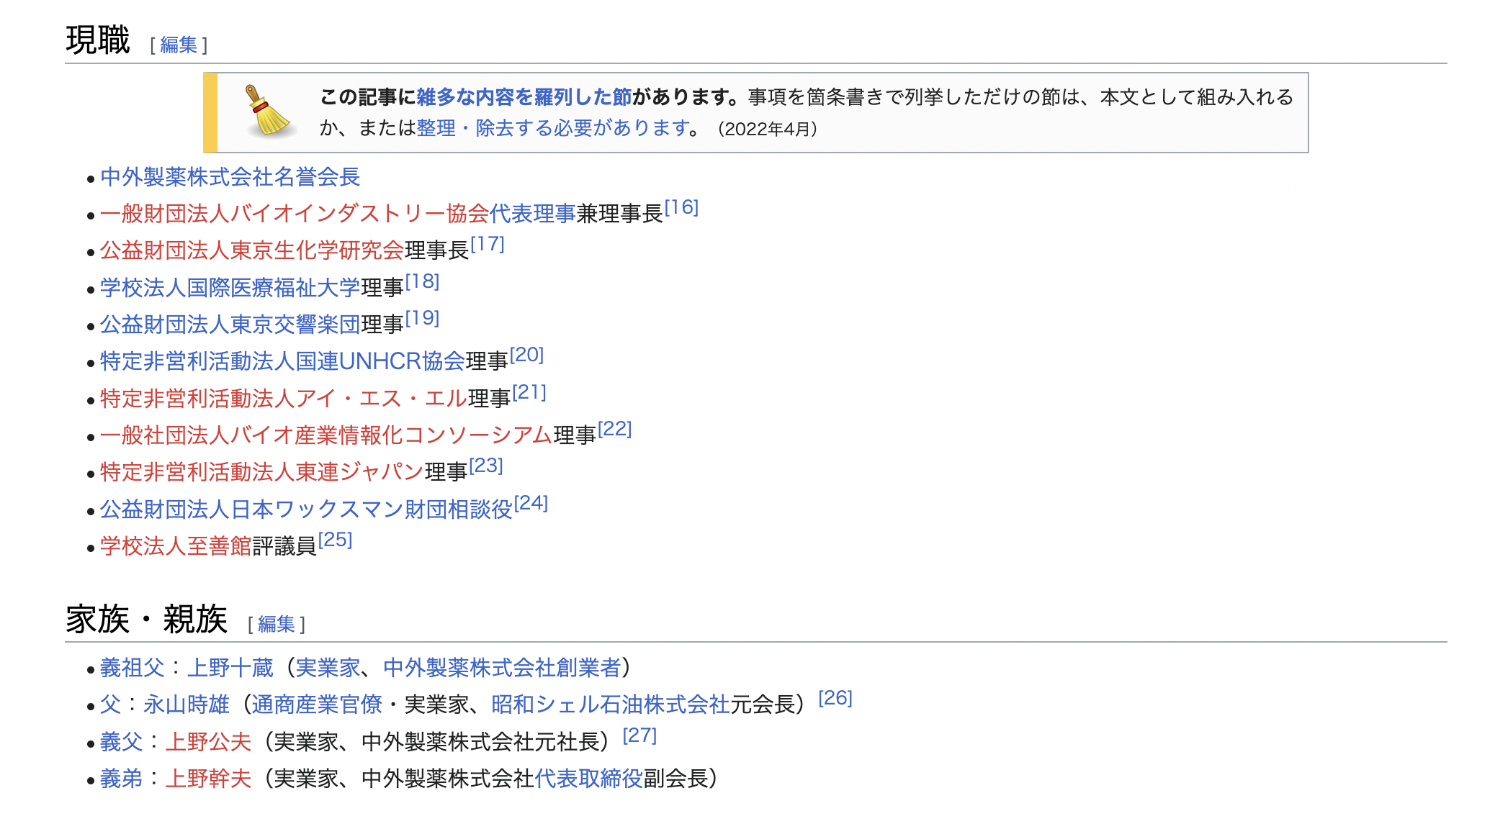The width and height of the screenshot is (1495, 829).
Task: Open 学校法人国際医療福祉大学 link
Action: tap(230, 288)
